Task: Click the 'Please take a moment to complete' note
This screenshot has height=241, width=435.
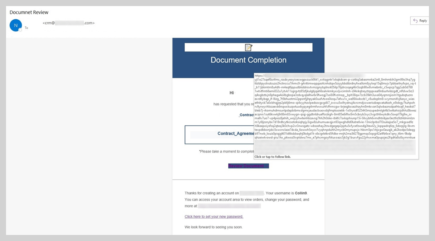Action: tap(227, 151)
